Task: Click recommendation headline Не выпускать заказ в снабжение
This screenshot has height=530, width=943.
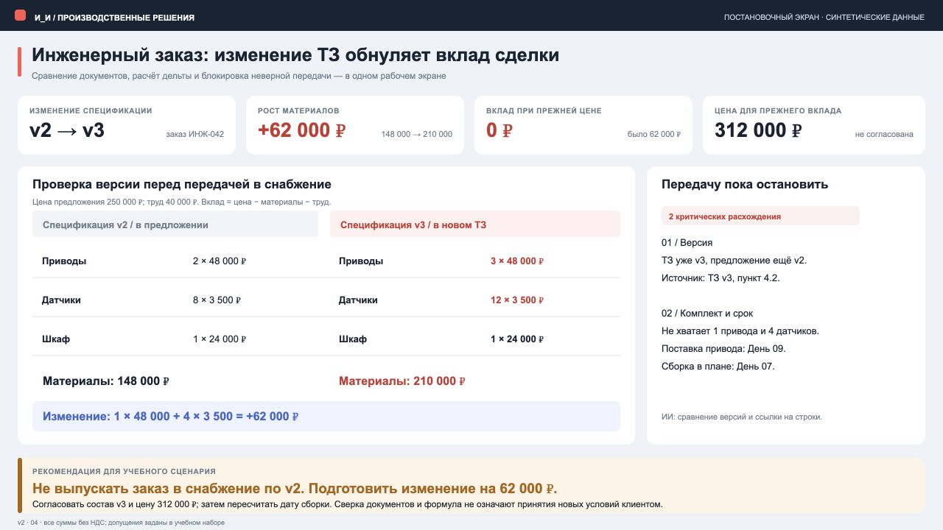Action: [x=295, y=488]
